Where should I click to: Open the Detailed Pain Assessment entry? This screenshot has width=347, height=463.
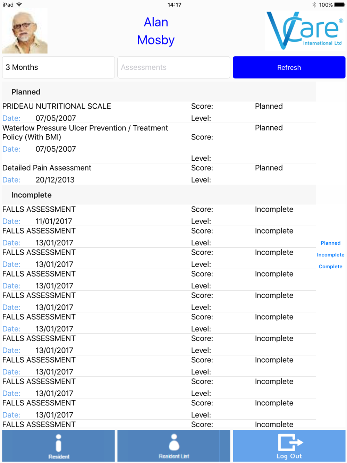coord(159,174)
